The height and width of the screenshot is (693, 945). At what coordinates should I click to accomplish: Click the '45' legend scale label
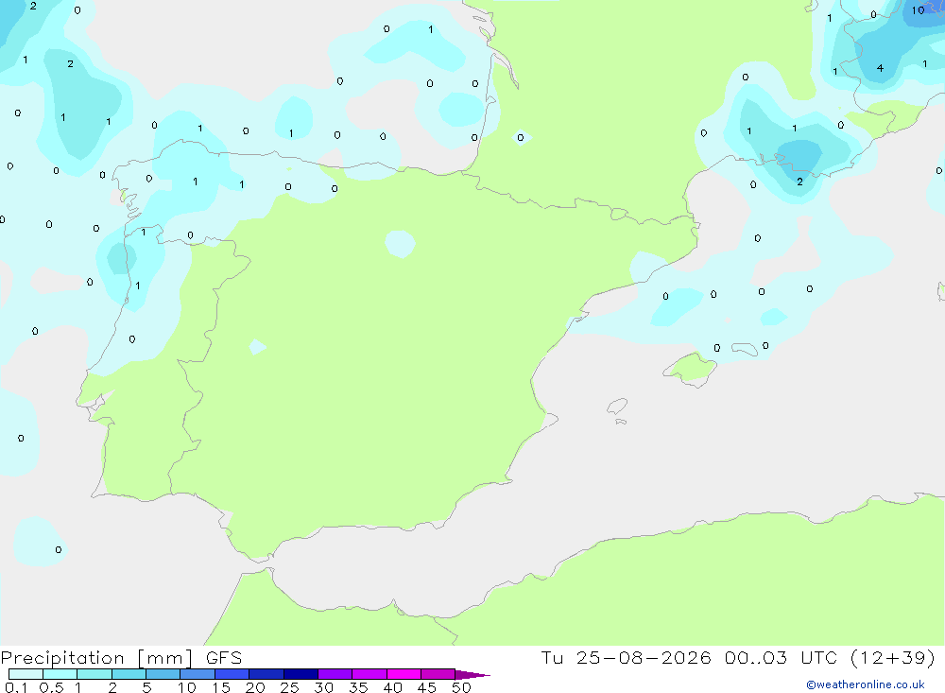click(x=427, y=687)
